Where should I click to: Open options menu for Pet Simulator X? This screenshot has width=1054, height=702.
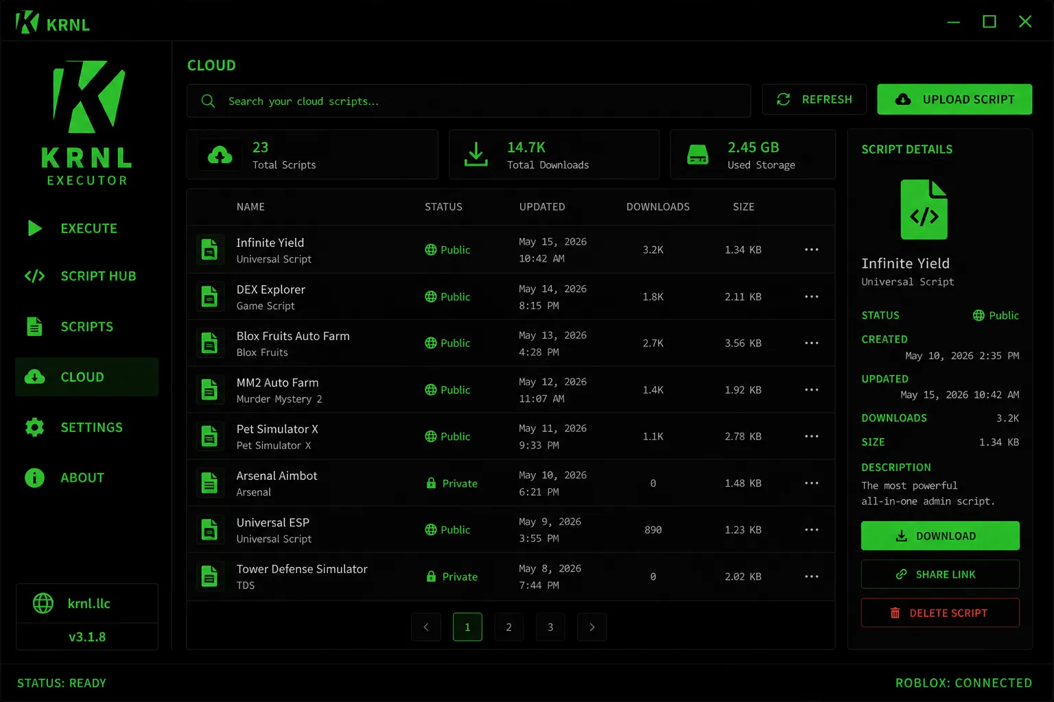pos(812,436)
